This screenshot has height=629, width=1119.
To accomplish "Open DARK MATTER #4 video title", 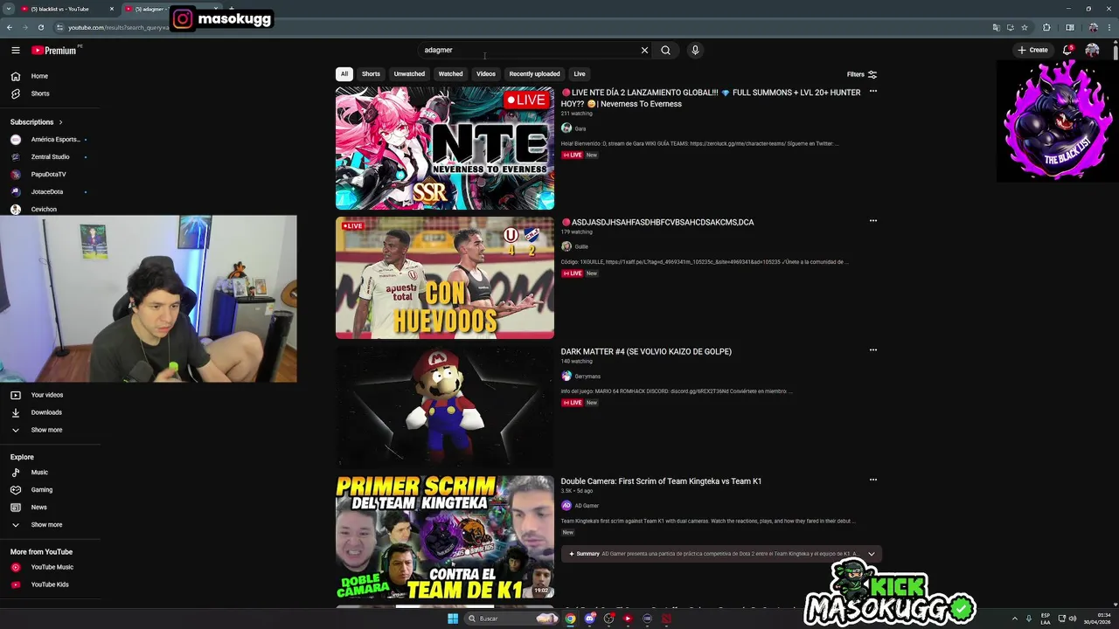I will point(646,352).
